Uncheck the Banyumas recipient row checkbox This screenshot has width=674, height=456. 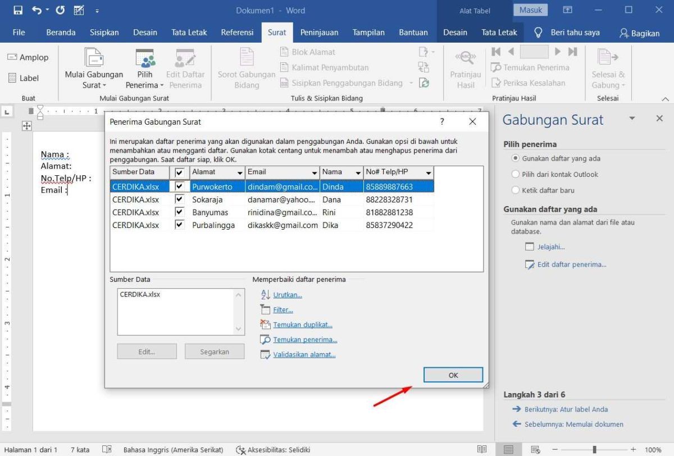point(180,212)
